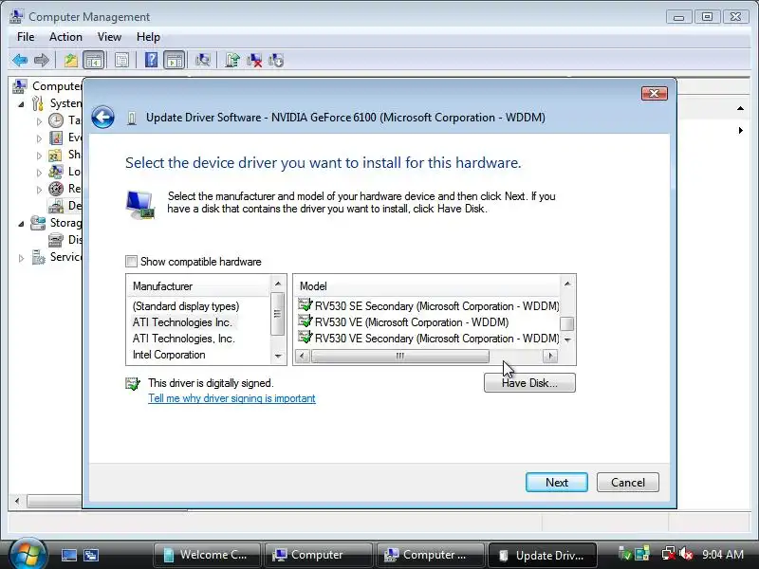759x569 pixels.
Task: Collapse the System Tools tree node
Action: tap(21, 104)
